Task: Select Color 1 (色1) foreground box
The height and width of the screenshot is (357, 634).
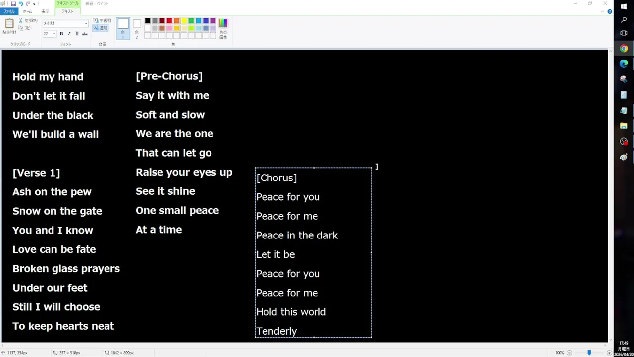Action: 123,28
